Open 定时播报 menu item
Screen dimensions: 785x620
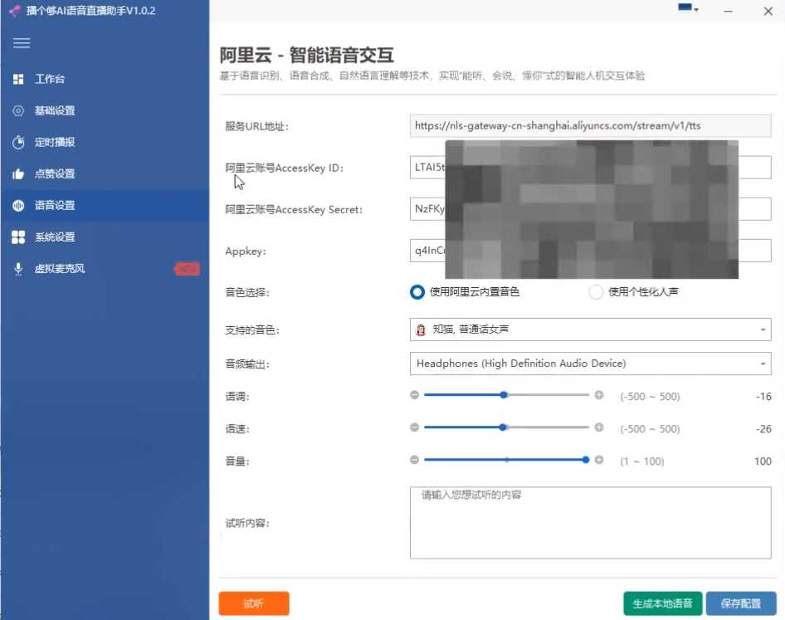click(105, 142)
